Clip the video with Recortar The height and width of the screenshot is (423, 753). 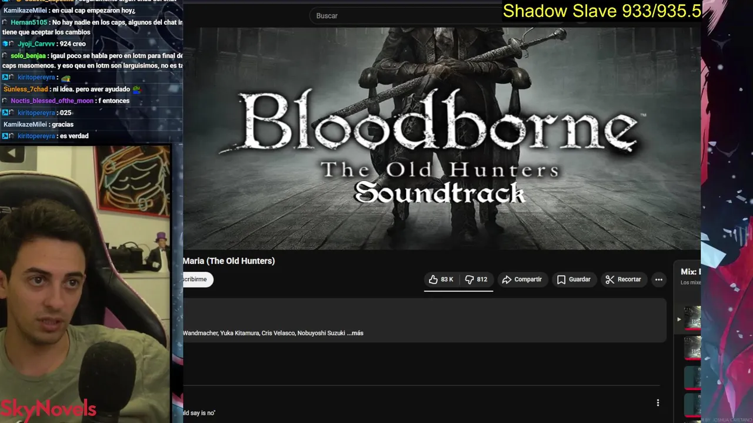(623, 280)
